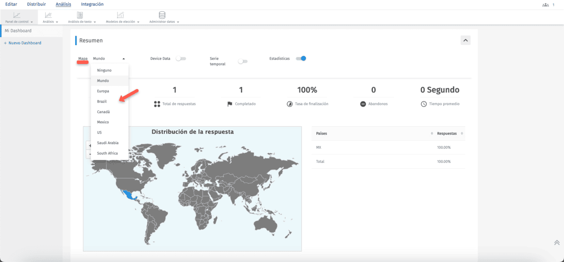Viewport: 564px width, 262px height.
Task: Click the Modelos de elección icon
Action: (121, 16)
